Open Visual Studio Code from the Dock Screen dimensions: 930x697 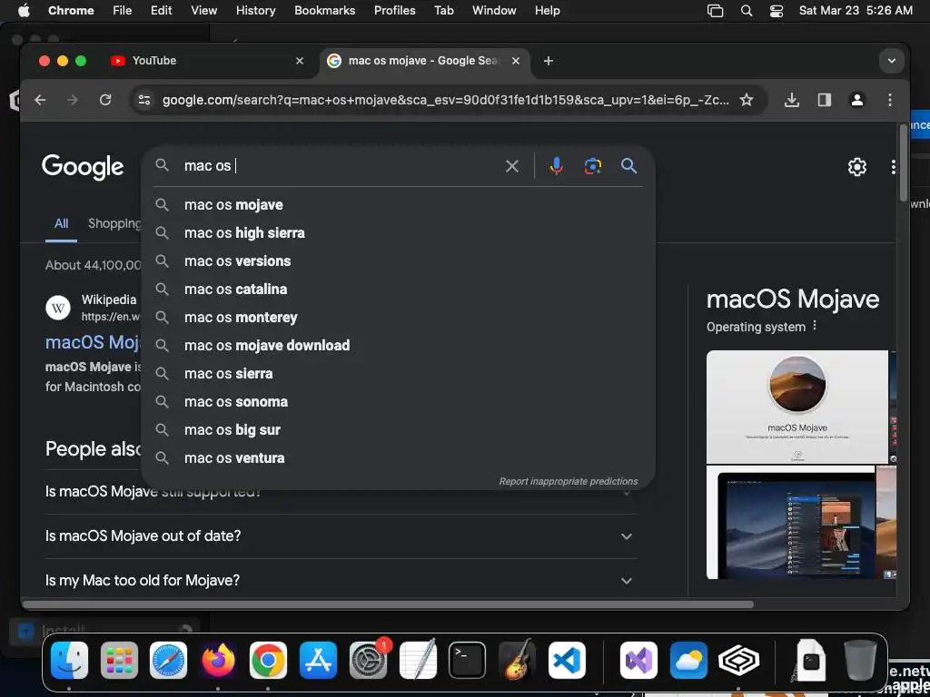pos(567,661)
